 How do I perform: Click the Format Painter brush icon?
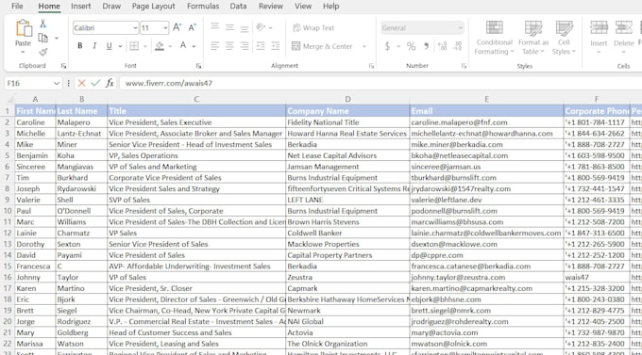click(x=43, y=52)
